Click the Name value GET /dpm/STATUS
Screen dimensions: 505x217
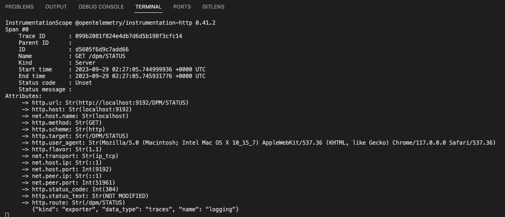(x=100, y=56)
